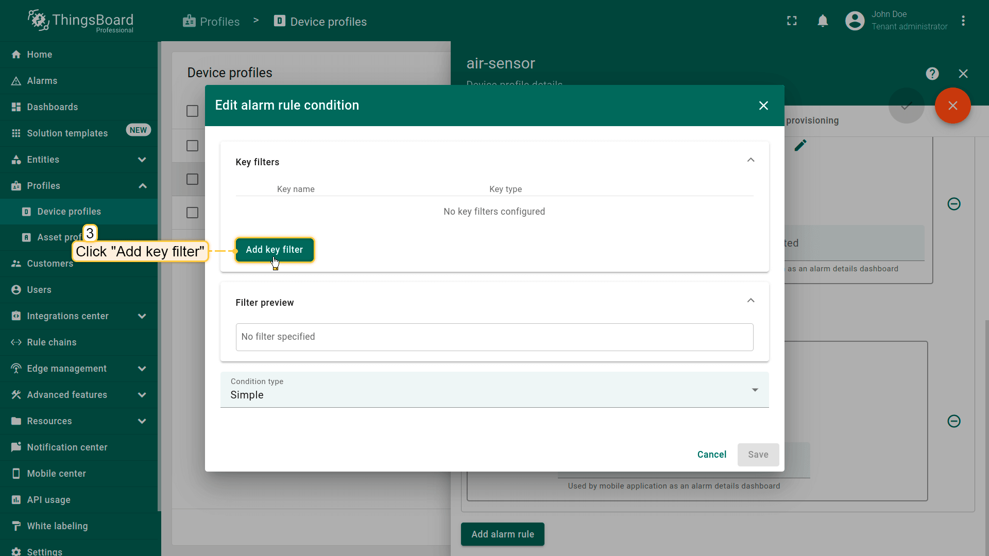
Task: Open Rule chains in sidebar
Action: tap(52, 342)
